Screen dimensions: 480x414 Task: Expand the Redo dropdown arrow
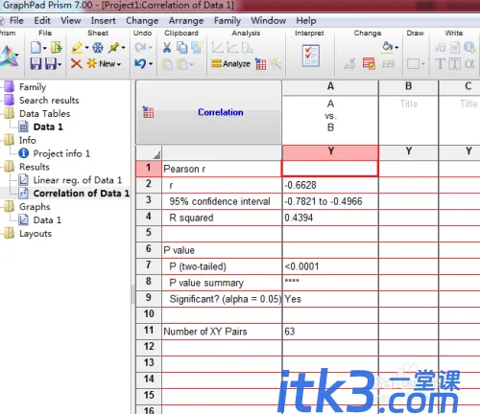151,48
